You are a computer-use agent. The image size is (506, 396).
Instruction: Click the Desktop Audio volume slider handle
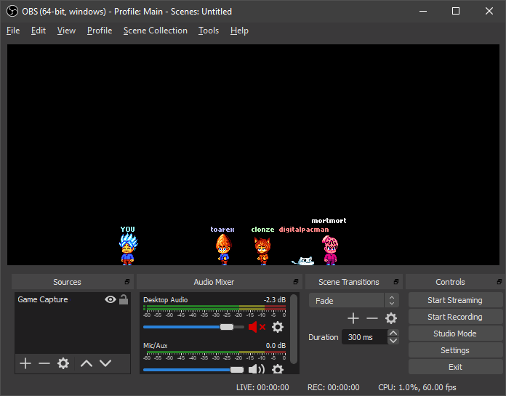point(227,327)
